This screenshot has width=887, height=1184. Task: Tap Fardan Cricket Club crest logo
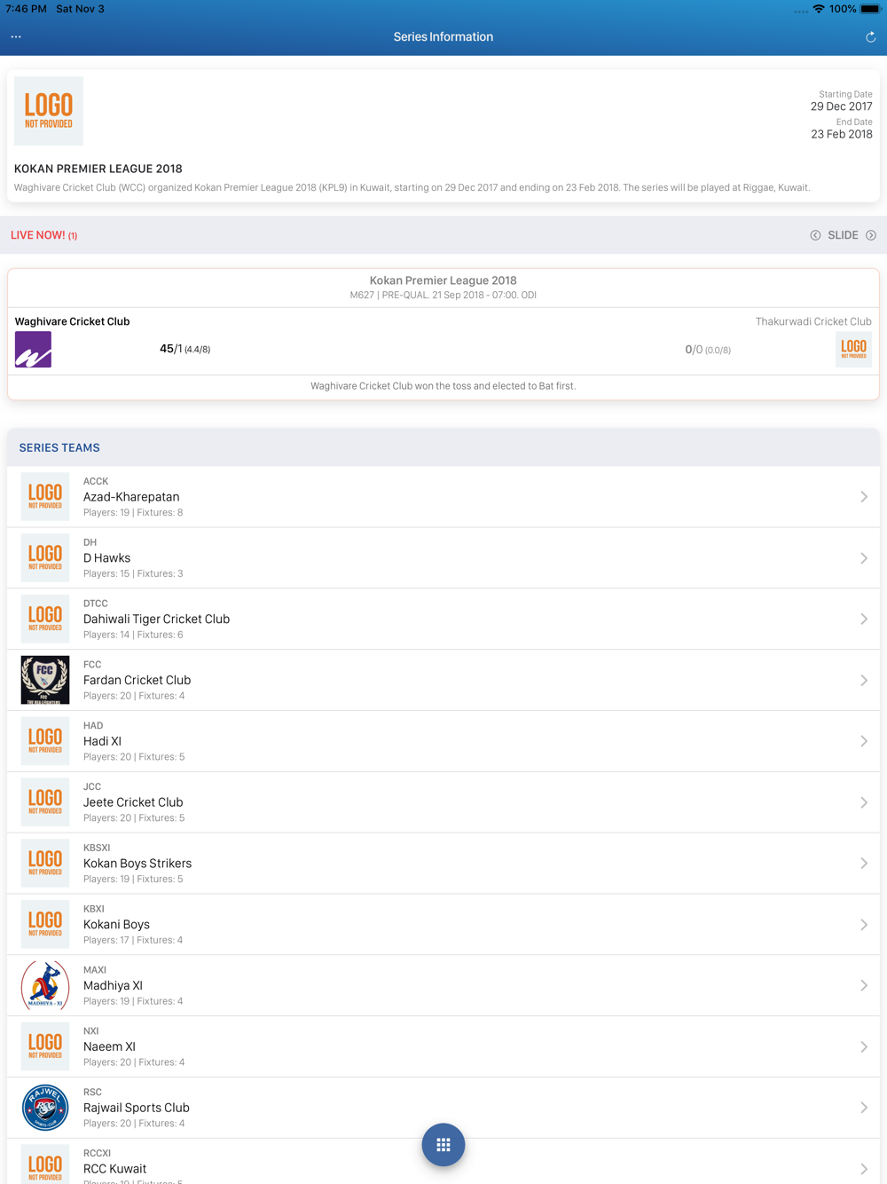[45, 680]
